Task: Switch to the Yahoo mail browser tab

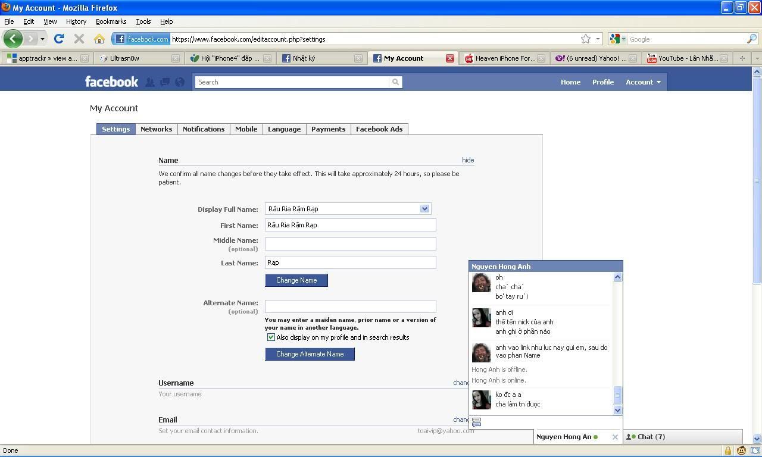Action: tap(595, 58)
